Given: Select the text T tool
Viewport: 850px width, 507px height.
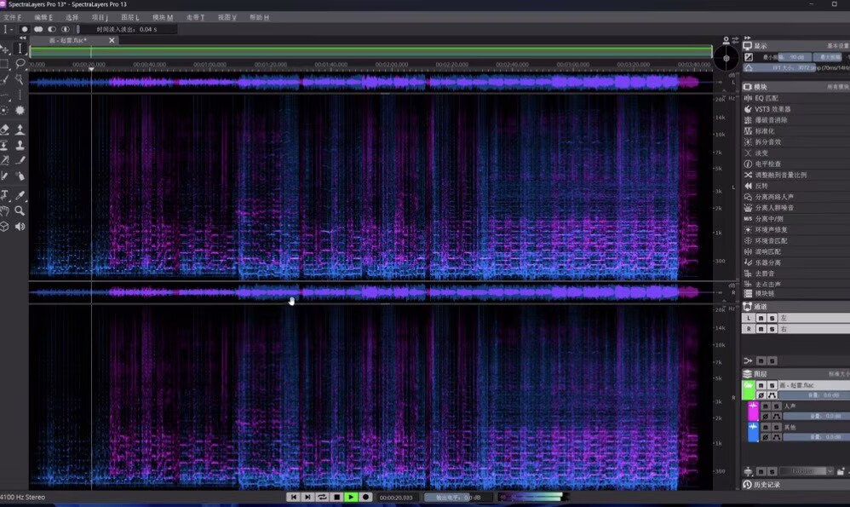Looking at the screenshot, I should point(4,195).
